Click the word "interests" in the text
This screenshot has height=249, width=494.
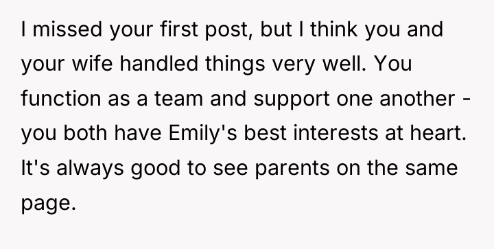336,133
